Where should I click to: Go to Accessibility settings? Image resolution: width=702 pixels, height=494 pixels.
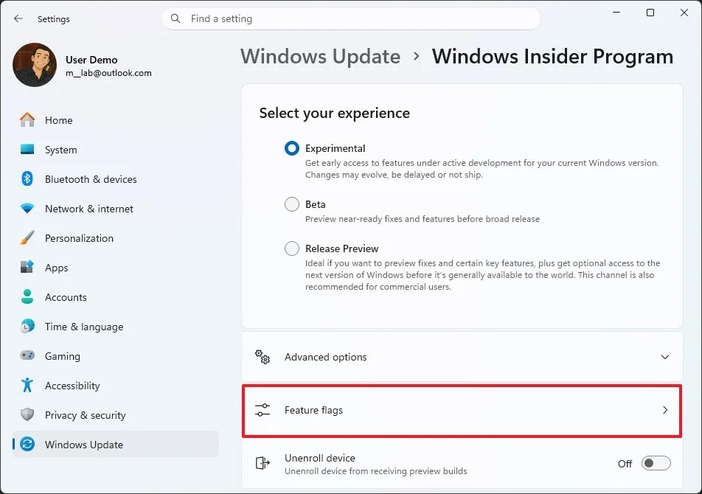(x=116, y=386)
